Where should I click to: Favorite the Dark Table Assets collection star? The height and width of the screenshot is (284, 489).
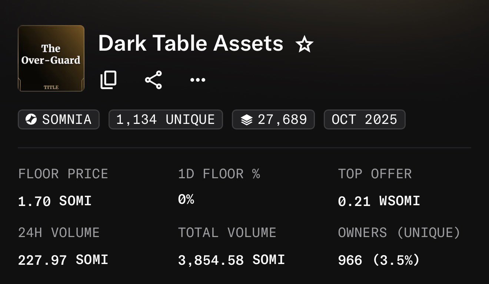click(305, 45)
